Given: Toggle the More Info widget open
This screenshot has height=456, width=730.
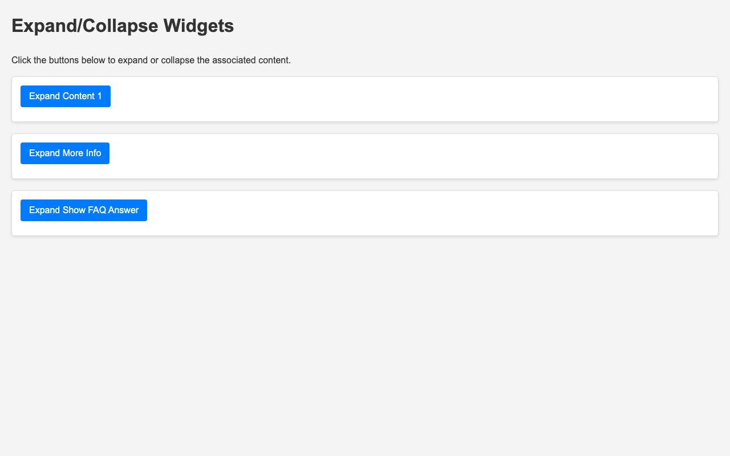Looking at the screenshot, I should point(65,153).
